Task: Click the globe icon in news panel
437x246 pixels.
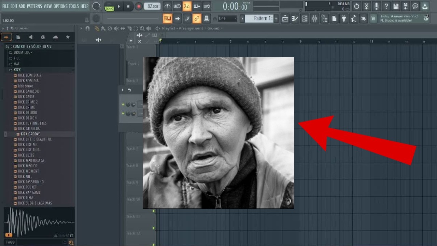Action: [426, 18]
